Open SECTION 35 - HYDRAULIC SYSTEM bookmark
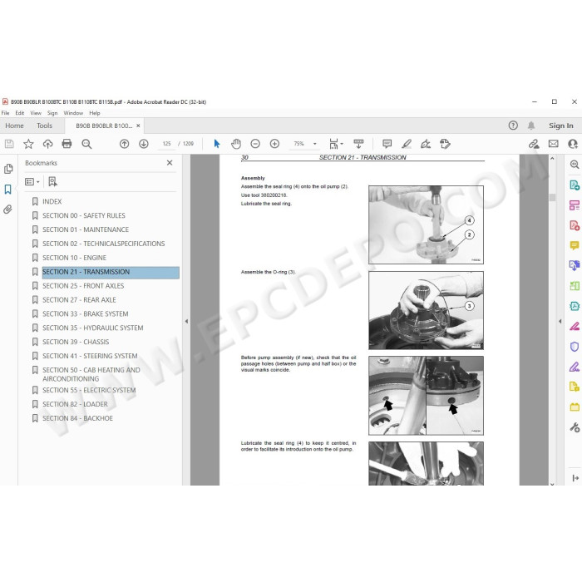Image resolution: width=582 pixels, height=582 pixels. point(93,328)
